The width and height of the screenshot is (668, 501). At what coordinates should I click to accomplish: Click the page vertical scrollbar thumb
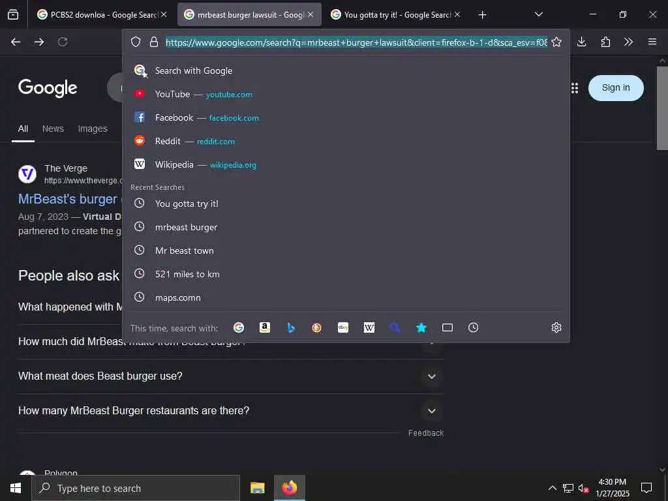662,108
